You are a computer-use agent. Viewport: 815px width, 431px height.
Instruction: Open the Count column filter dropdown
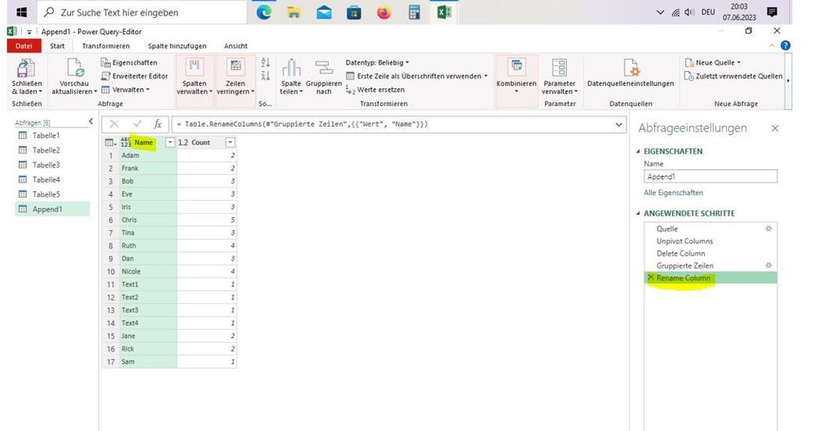pos(230,143)
